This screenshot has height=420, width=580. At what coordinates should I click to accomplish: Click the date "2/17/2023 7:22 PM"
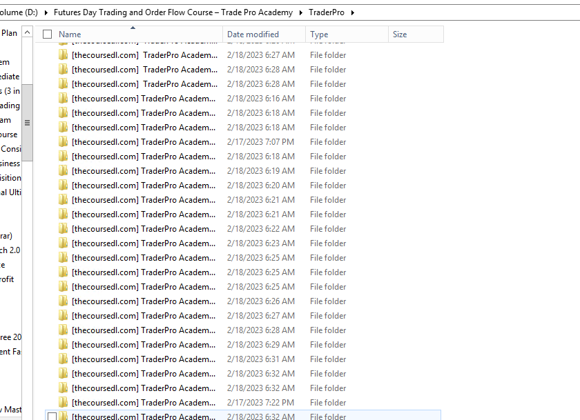261,402
